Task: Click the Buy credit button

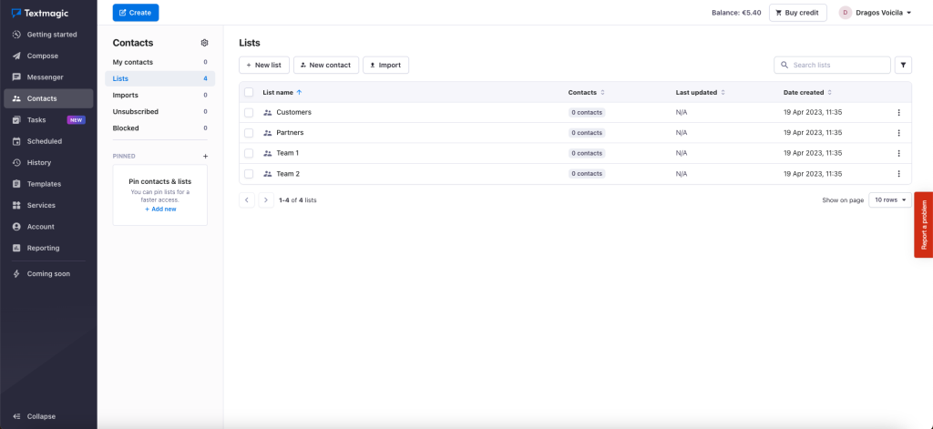Action: 797,13
